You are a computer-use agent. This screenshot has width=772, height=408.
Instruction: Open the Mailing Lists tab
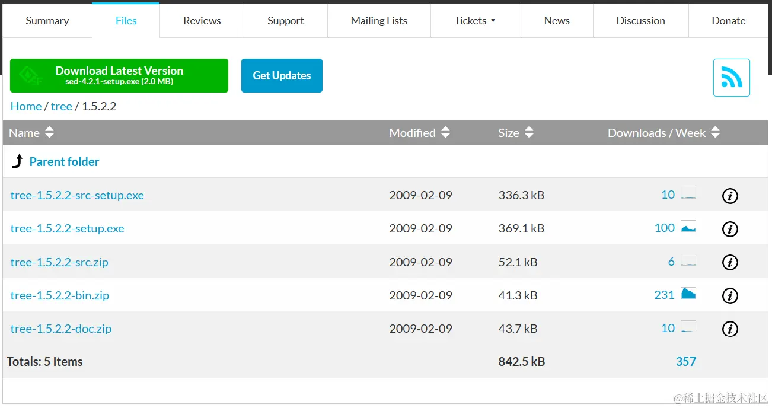(379, 21)
